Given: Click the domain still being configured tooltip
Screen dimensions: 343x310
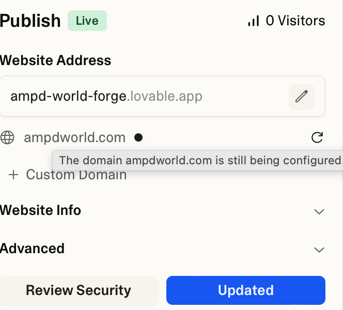Looking at the screenshot, I should (x=198, y=161).
